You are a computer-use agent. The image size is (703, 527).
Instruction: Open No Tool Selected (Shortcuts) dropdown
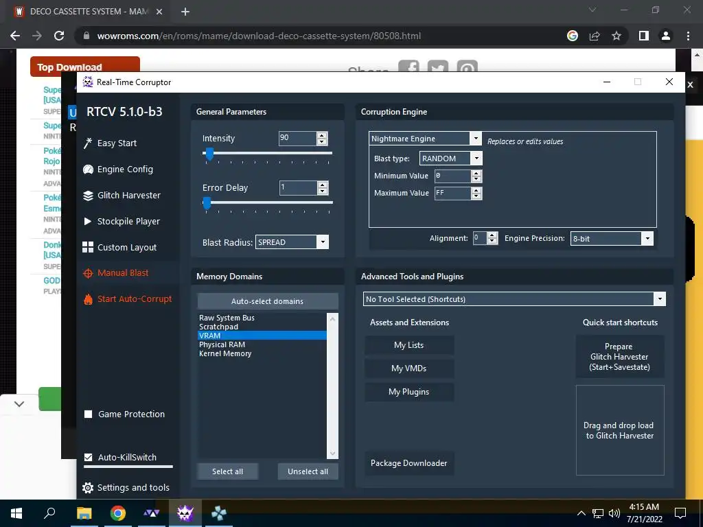coord(660,299)
